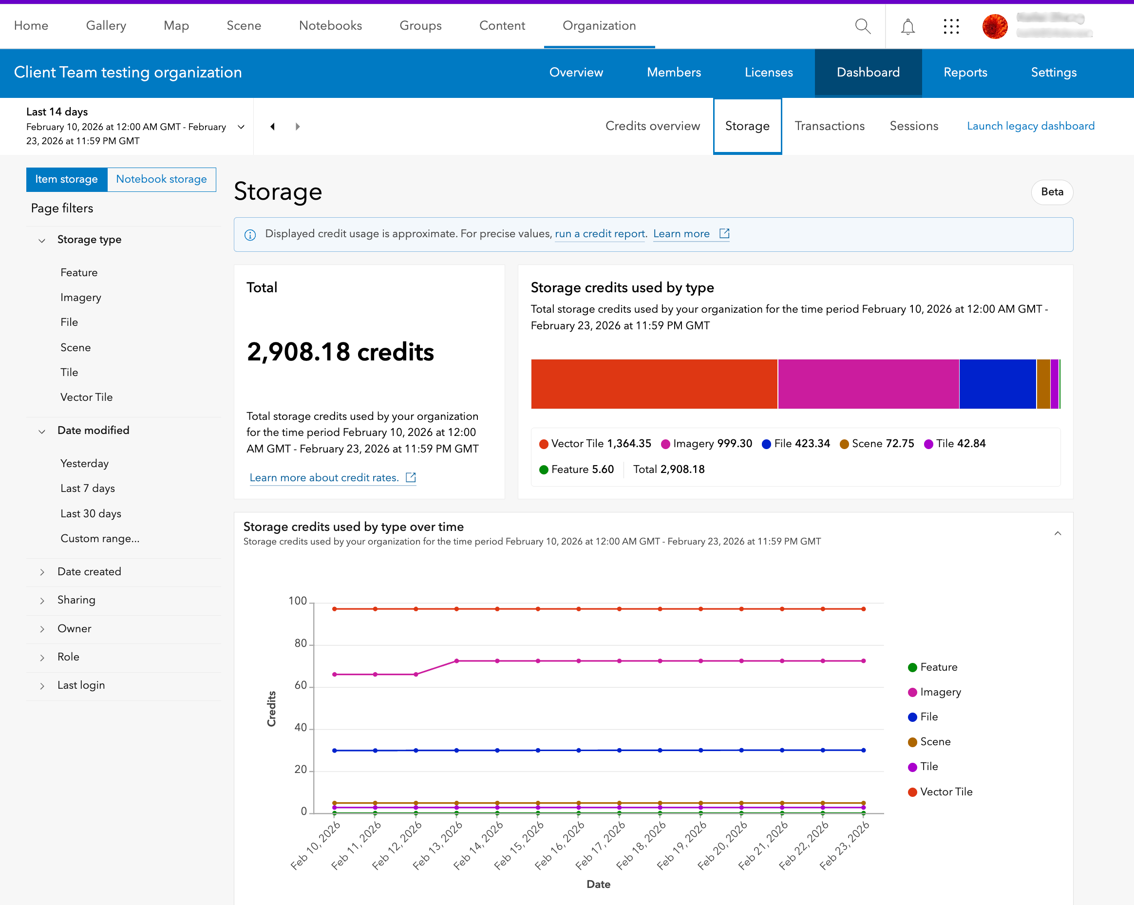Select the Last 7 days filter option
The height and width of the screenshot is (905, 1134).
(x=87, y=489)
